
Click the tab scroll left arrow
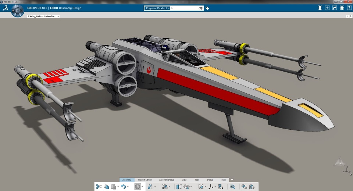347,16
